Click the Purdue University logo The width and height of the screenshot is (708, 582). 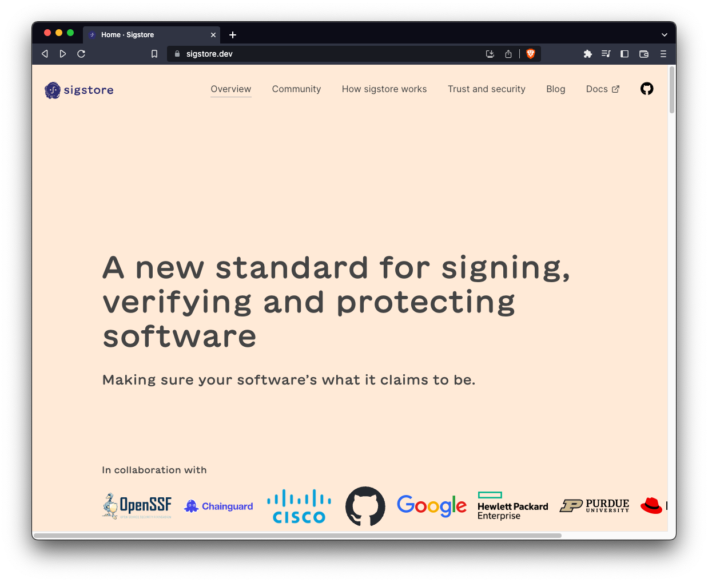[594, 506]
